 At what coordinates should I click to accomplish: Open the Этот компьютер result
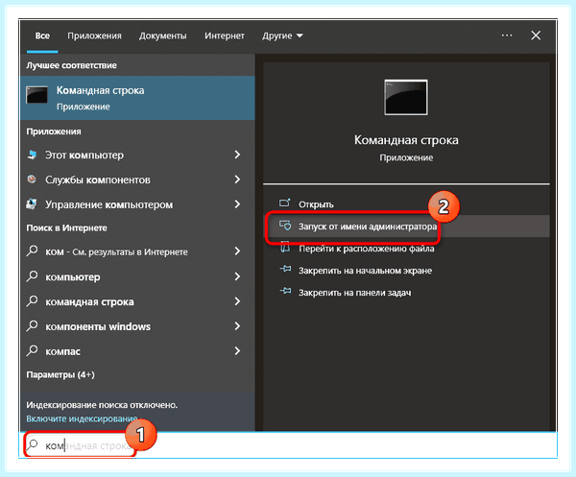click(137, 155)
